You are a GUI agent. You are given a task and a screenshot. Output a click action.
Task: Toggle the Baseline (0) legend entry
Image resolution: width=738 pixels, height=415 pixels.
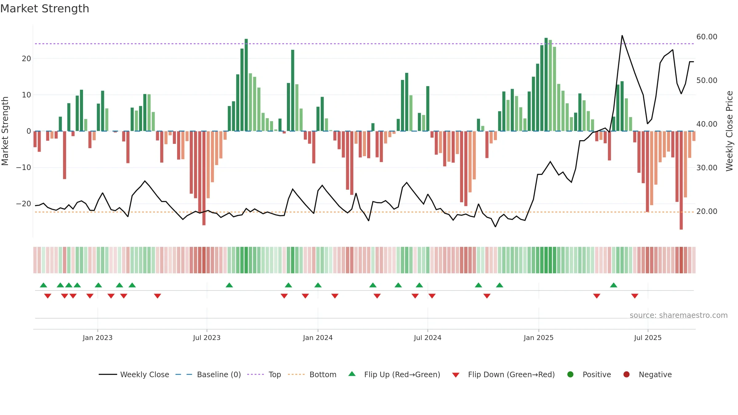208,374
